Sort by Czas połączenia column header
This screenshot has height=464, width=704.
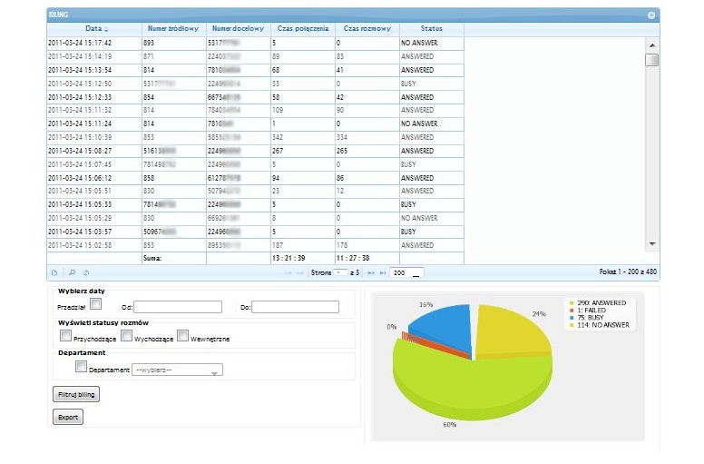pos(303,29)
